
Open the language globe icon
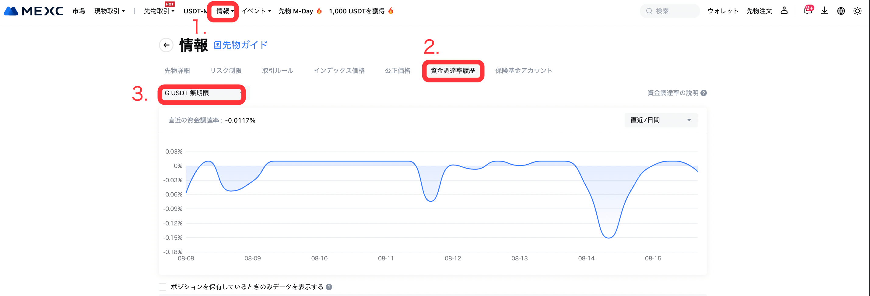click(x=840, y=11)
